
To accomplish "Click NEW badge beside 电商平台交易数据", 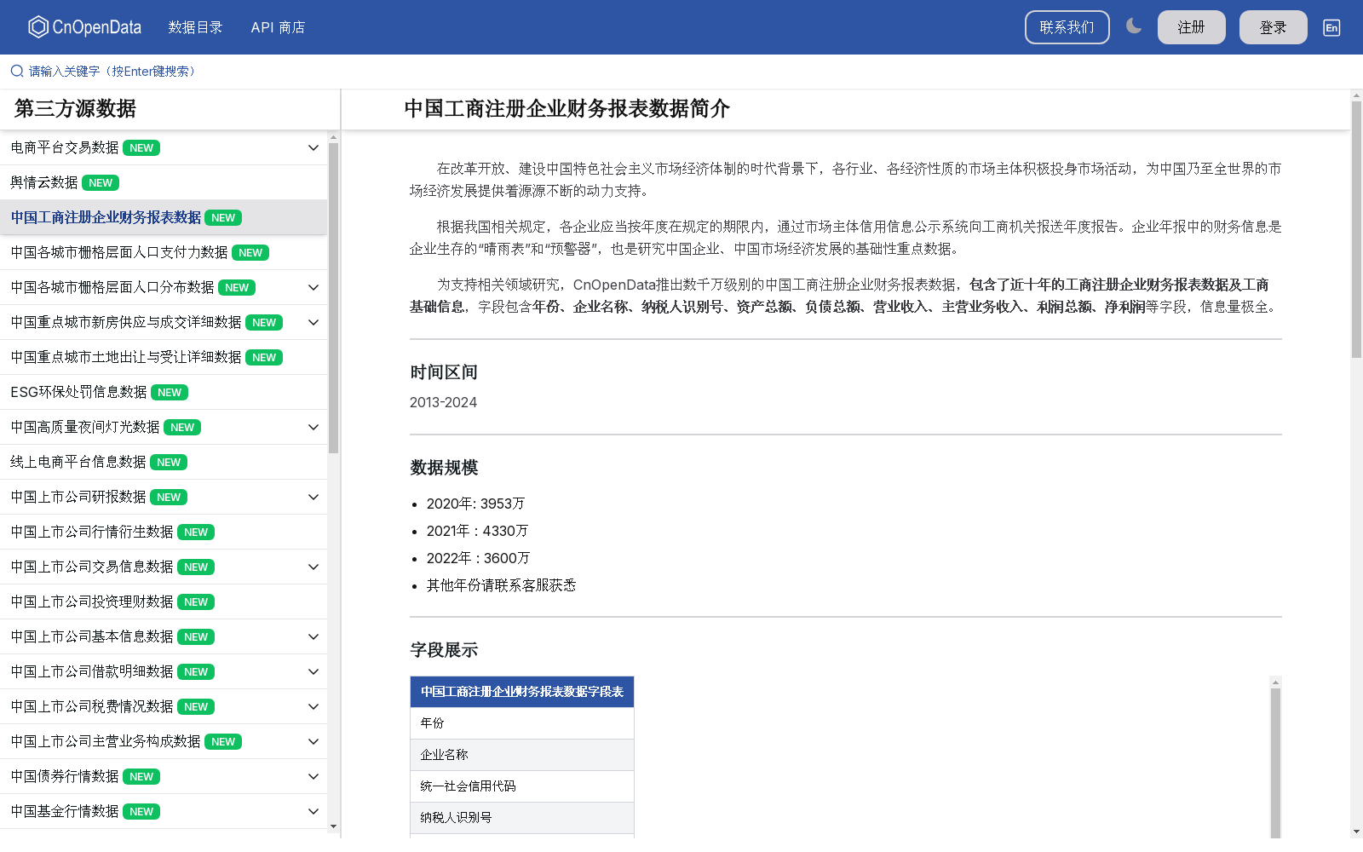I will click(141, 147).
